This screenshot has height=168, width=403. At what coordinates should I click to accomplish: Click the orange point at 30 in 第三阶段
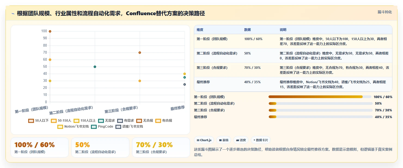(x=140, y=81)
